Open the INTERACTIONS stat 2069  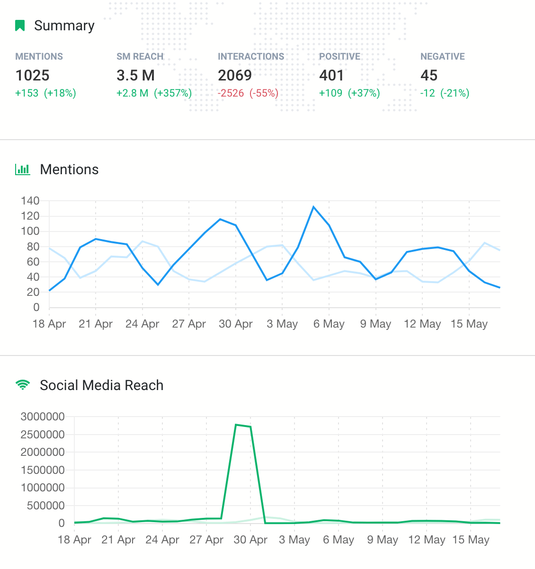click(x=234, y=75)
